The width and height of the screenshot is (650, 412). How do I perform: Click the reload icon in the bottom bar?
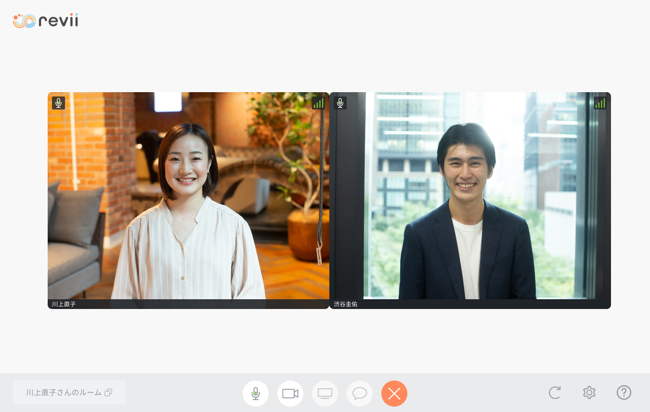pyautogui.click(x=555, y=392)
